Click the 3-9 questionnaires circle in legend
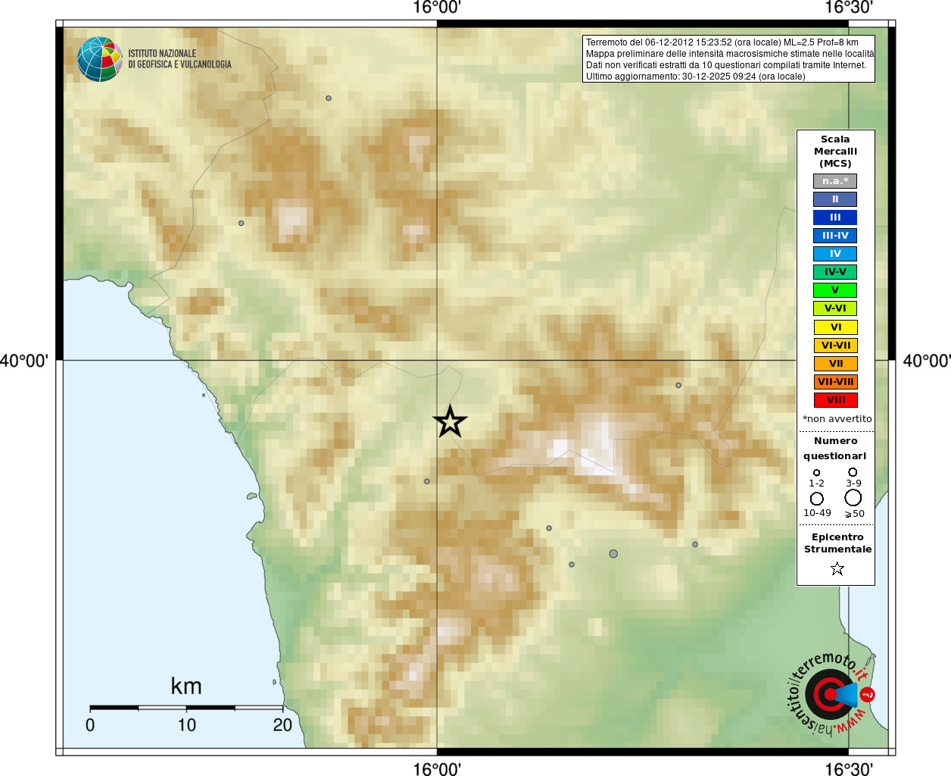 [853, 472]
